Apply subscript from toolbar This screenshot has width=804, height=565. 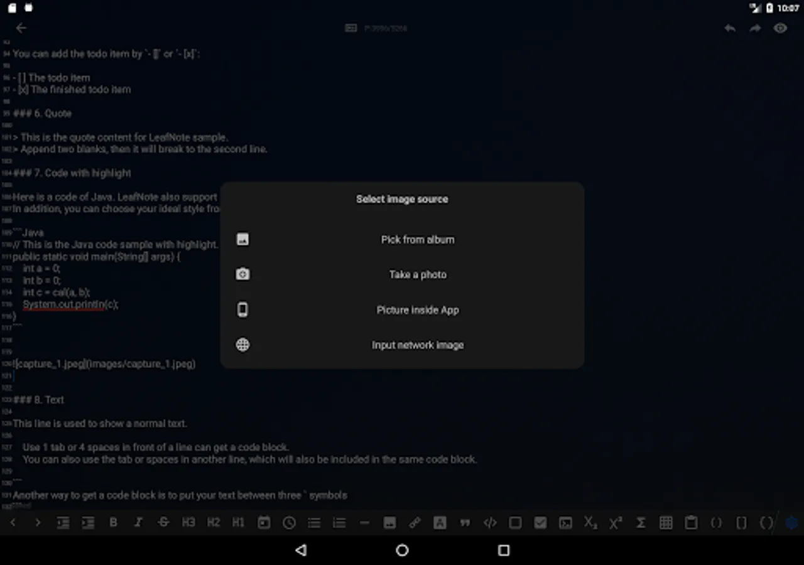coord(590,522)
